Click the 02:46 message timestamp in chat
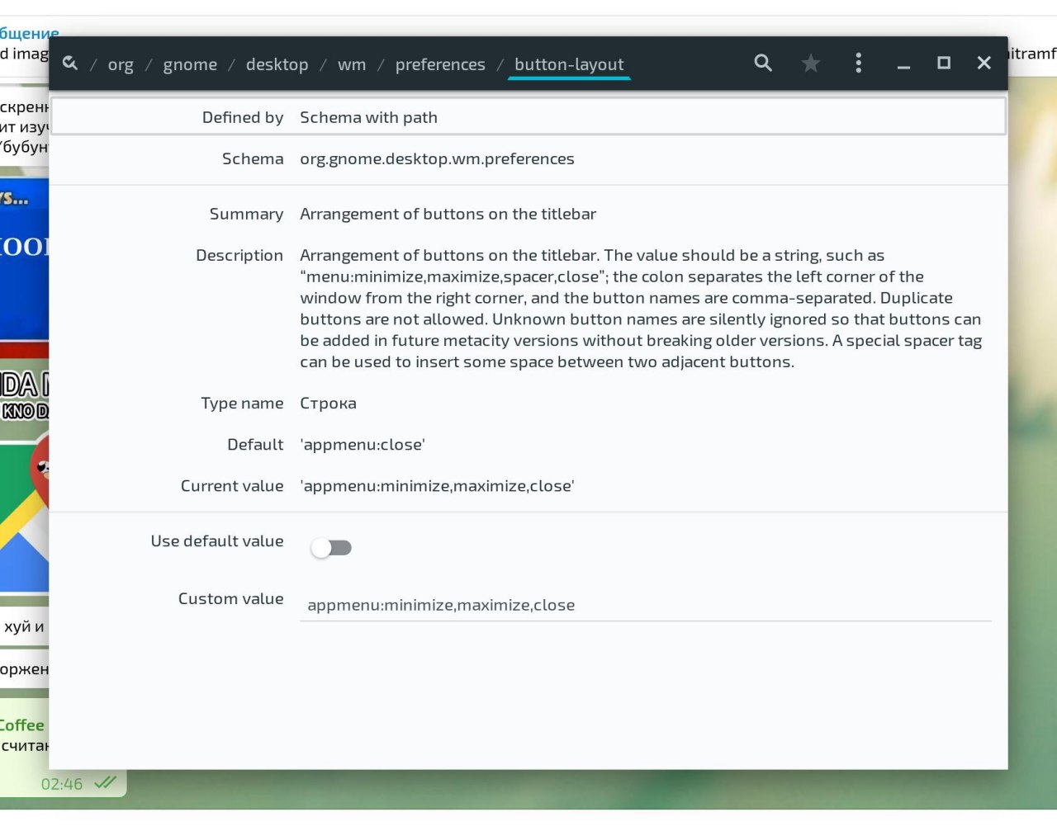The image size is (1057, 831). pyautogui.click(x=62, y=784)
